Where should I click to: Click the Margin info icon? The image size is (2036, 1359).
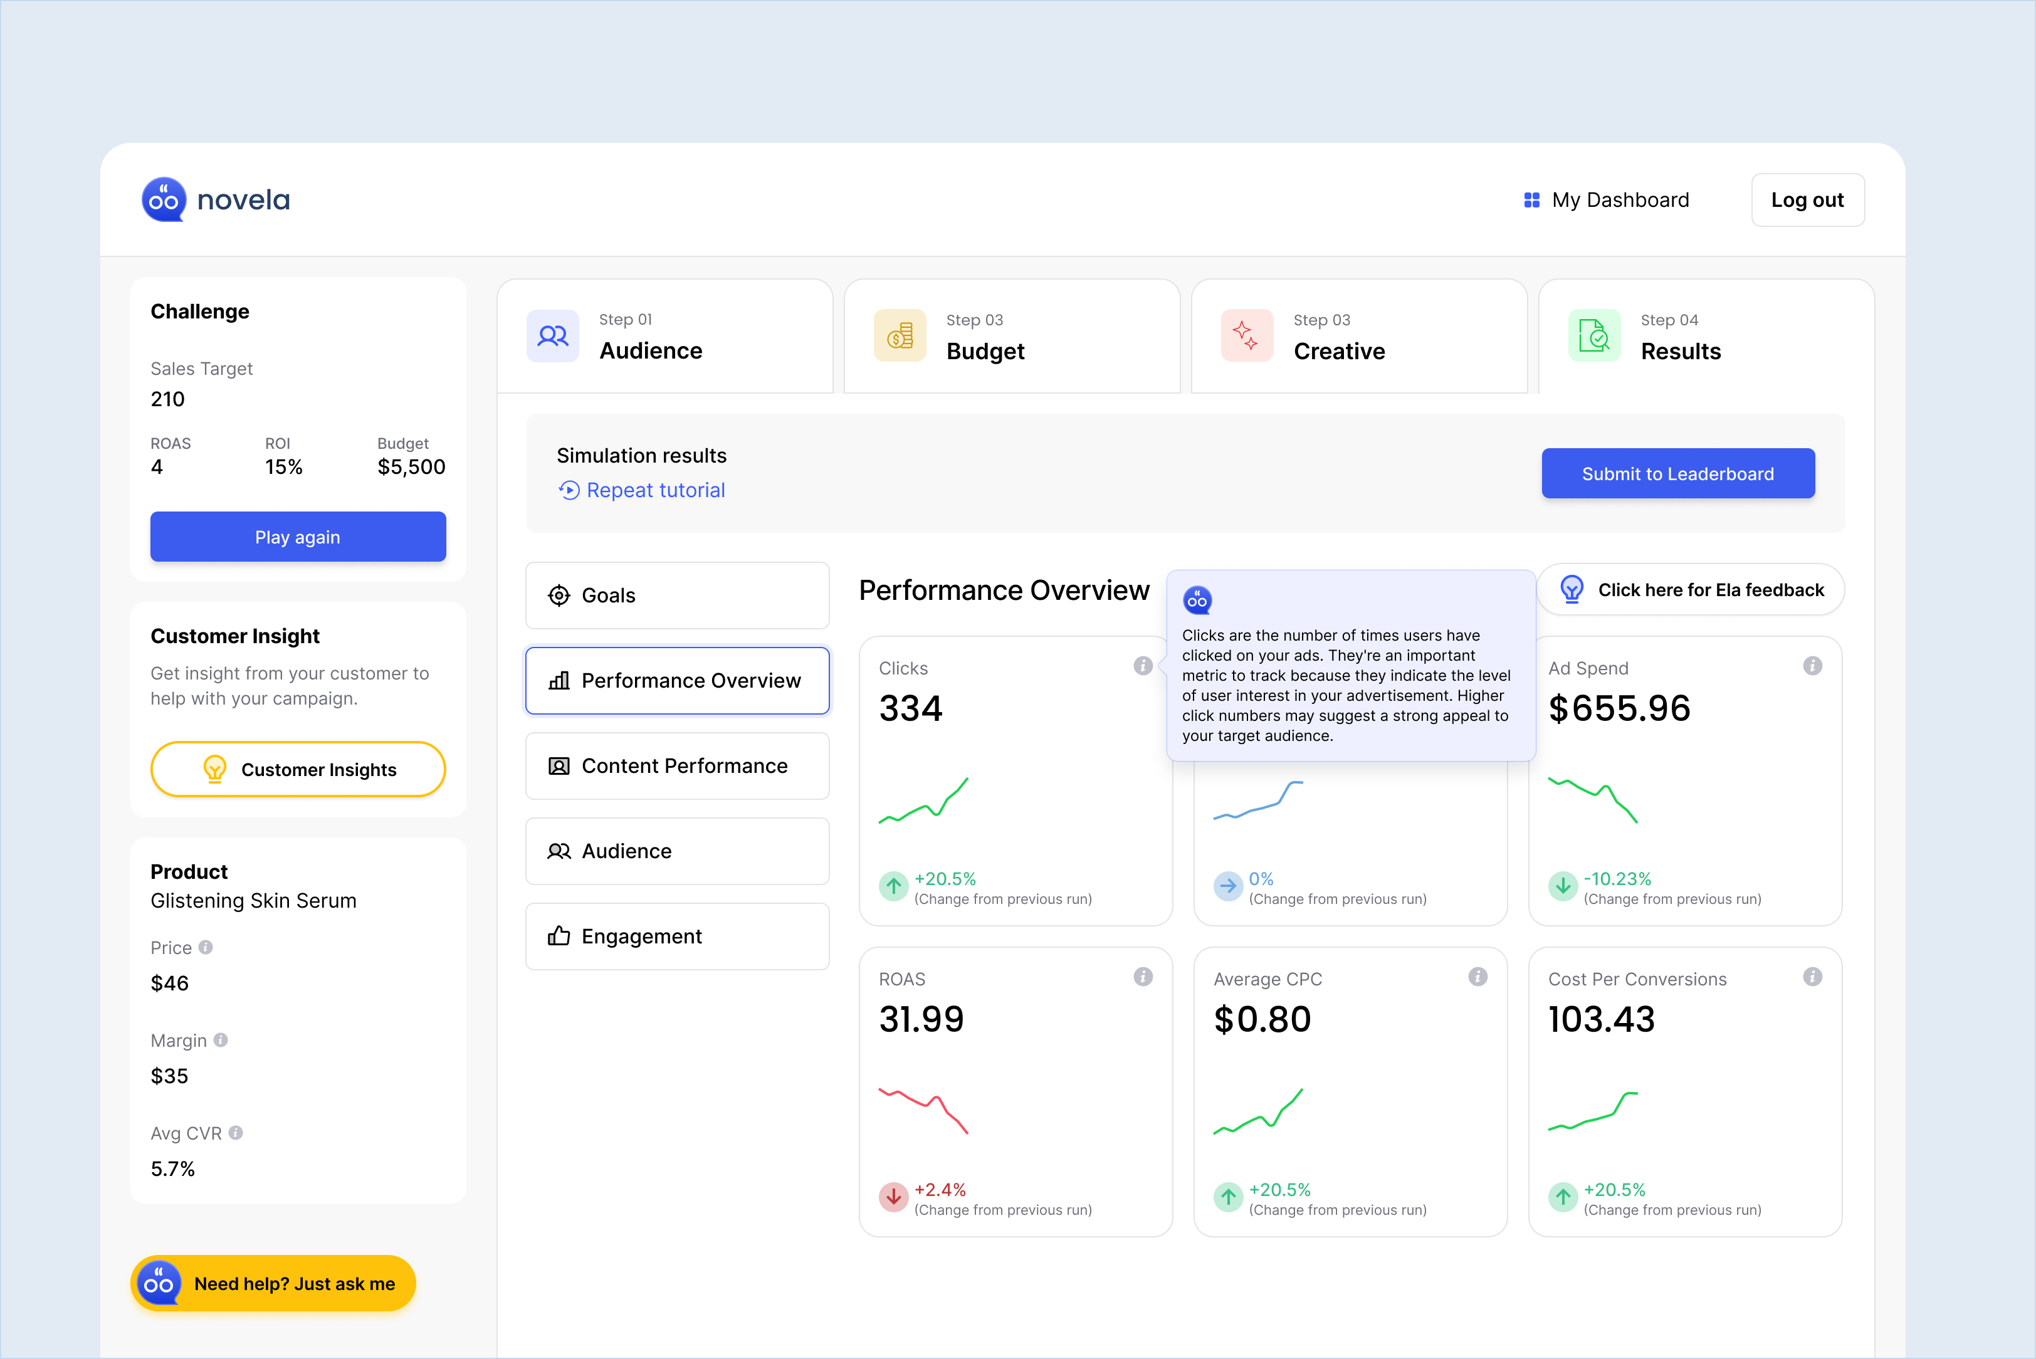point(220,1040)
